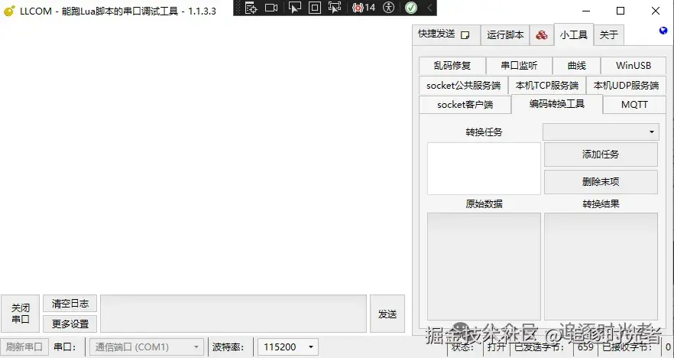Screen dimensions: 674x358
Task: Select the 编码转换工具 tab
Action: pos(557,104)
